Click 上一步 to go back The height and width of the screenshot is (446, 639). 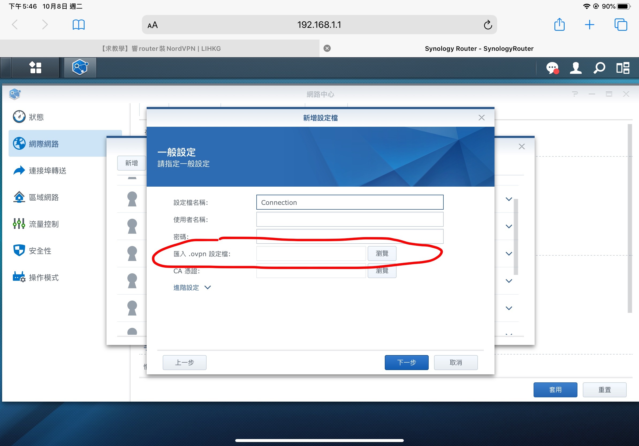pyautogui.click(x=185, y=362)
